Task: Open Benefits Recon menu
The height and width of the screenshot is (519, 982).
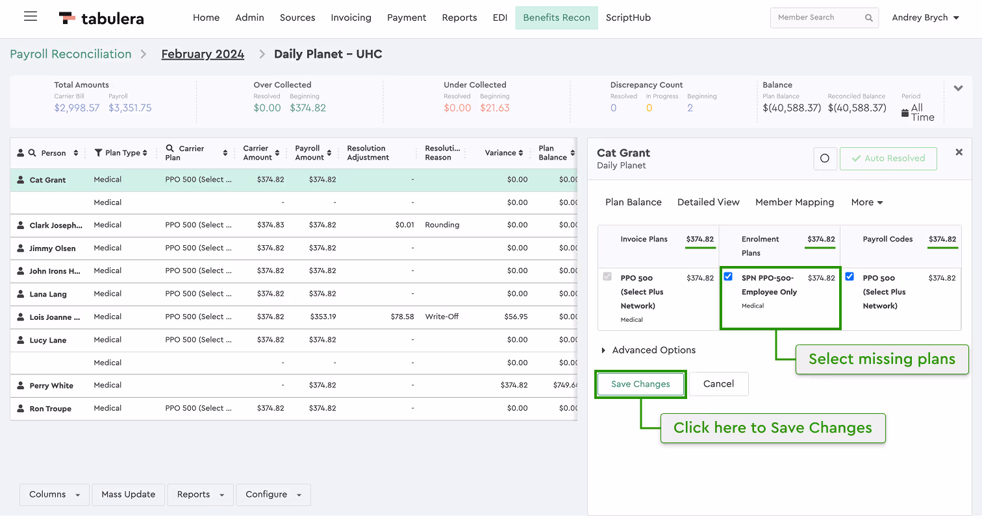Action: 557,18
